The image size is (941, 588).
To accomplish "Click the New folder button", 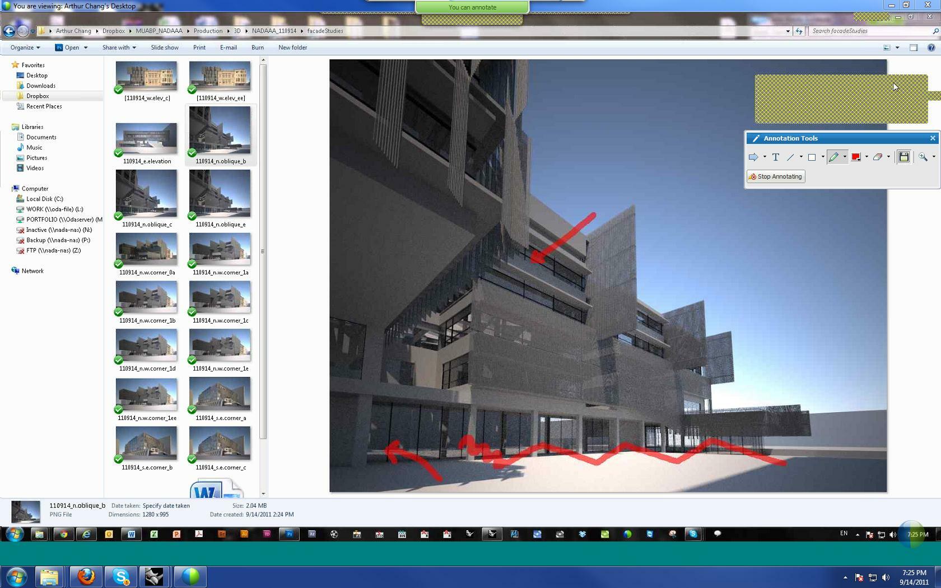I will [292, 48].
